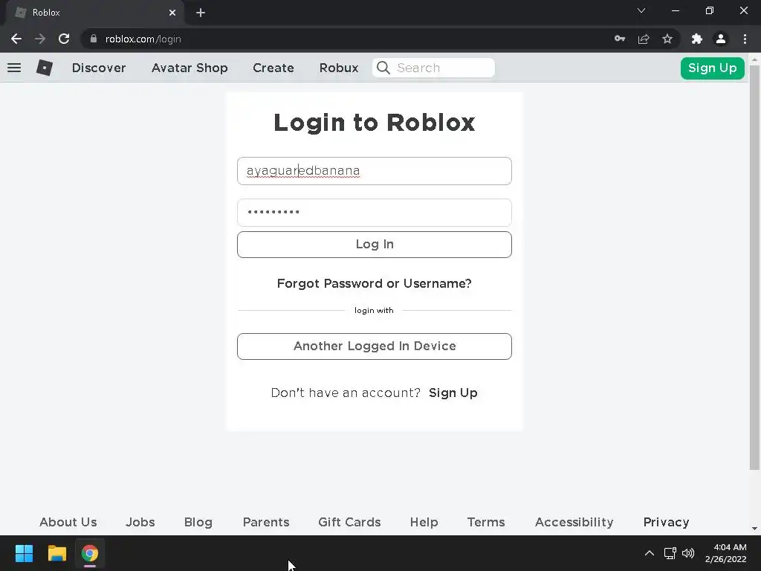Click the lock site info icon
761x571 pixels.
click(x=94, y=39)
